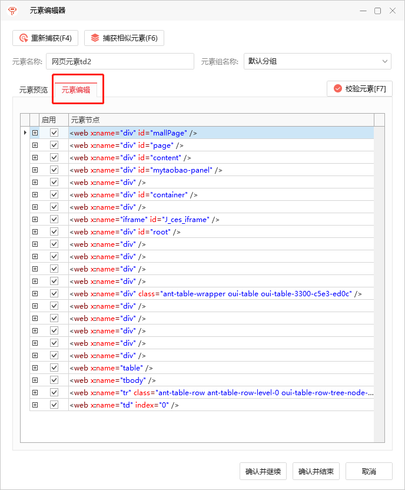Expand the td index="0" node

(x=35, y=405)
